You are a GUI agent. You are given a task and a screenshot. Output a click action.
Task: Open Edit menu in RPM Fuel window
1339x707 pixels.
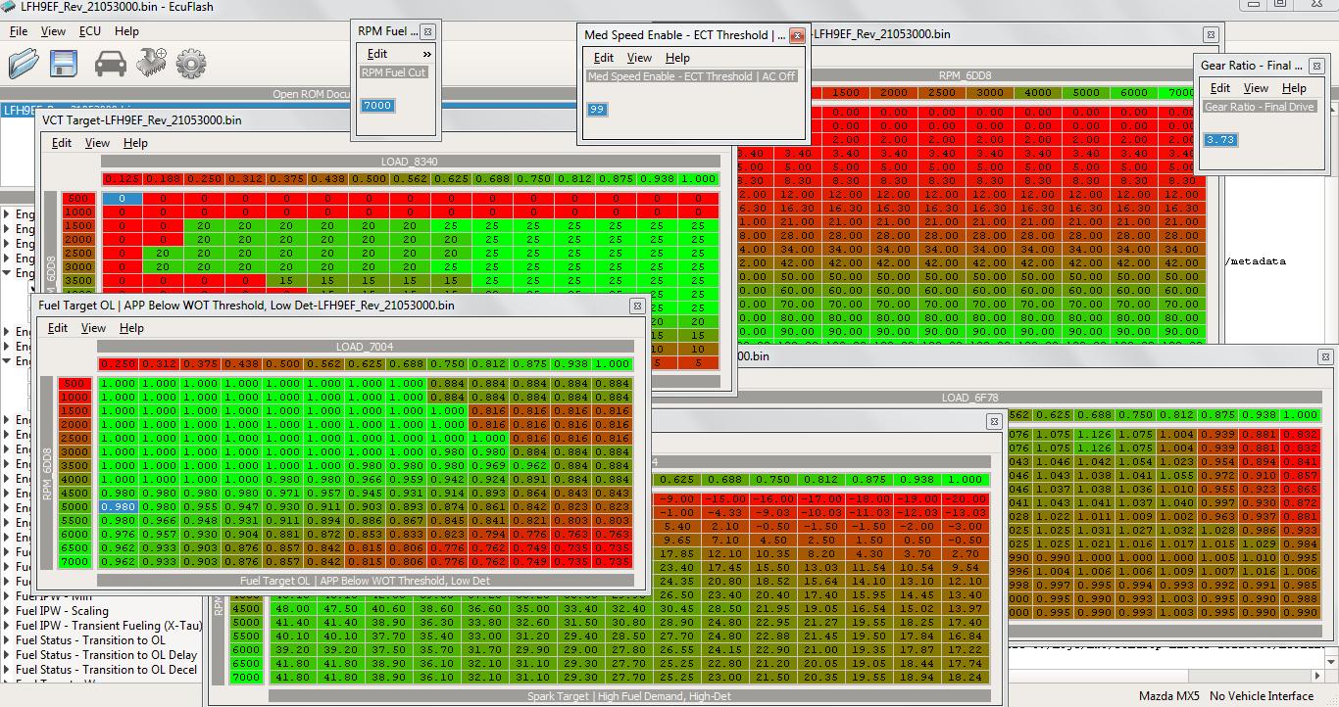pos(377,54)
